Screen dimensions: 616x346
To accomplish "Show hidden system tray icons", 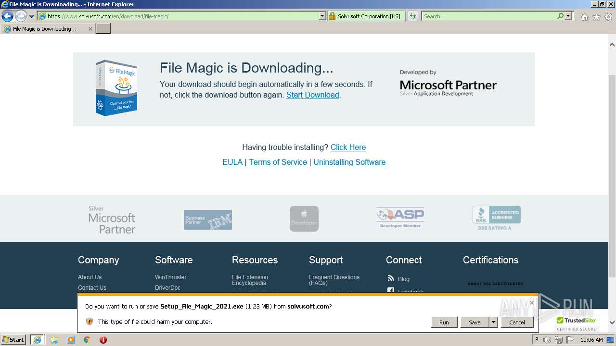I will click(537, 340).
